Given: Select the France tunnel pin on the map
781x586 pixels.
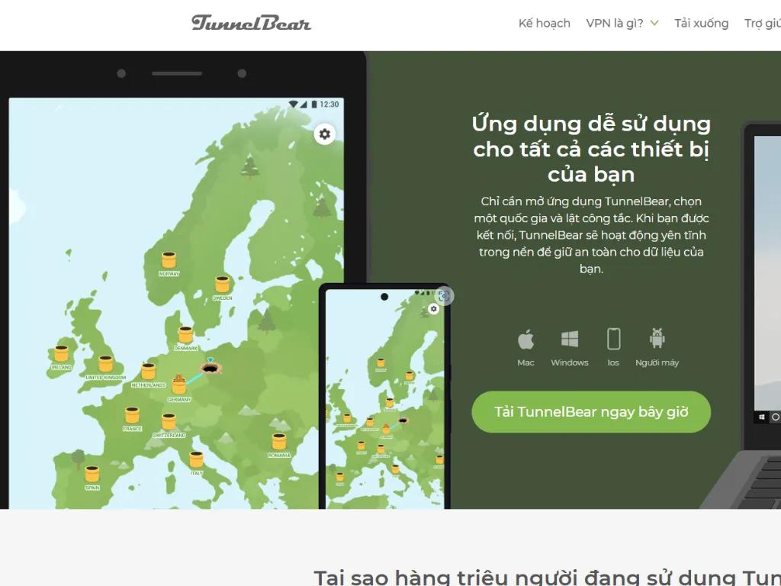Looking at the screenshot, I should [x=132, y=416].
